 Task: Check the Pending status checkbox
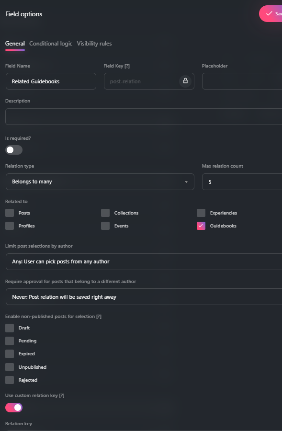[x=9, y=340]
